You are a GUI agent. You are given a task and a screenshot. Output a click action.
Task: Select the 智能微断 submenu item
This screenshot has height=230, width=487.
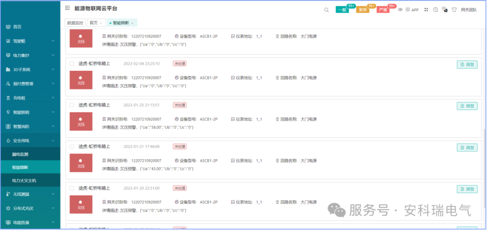[x=30, y=167]
